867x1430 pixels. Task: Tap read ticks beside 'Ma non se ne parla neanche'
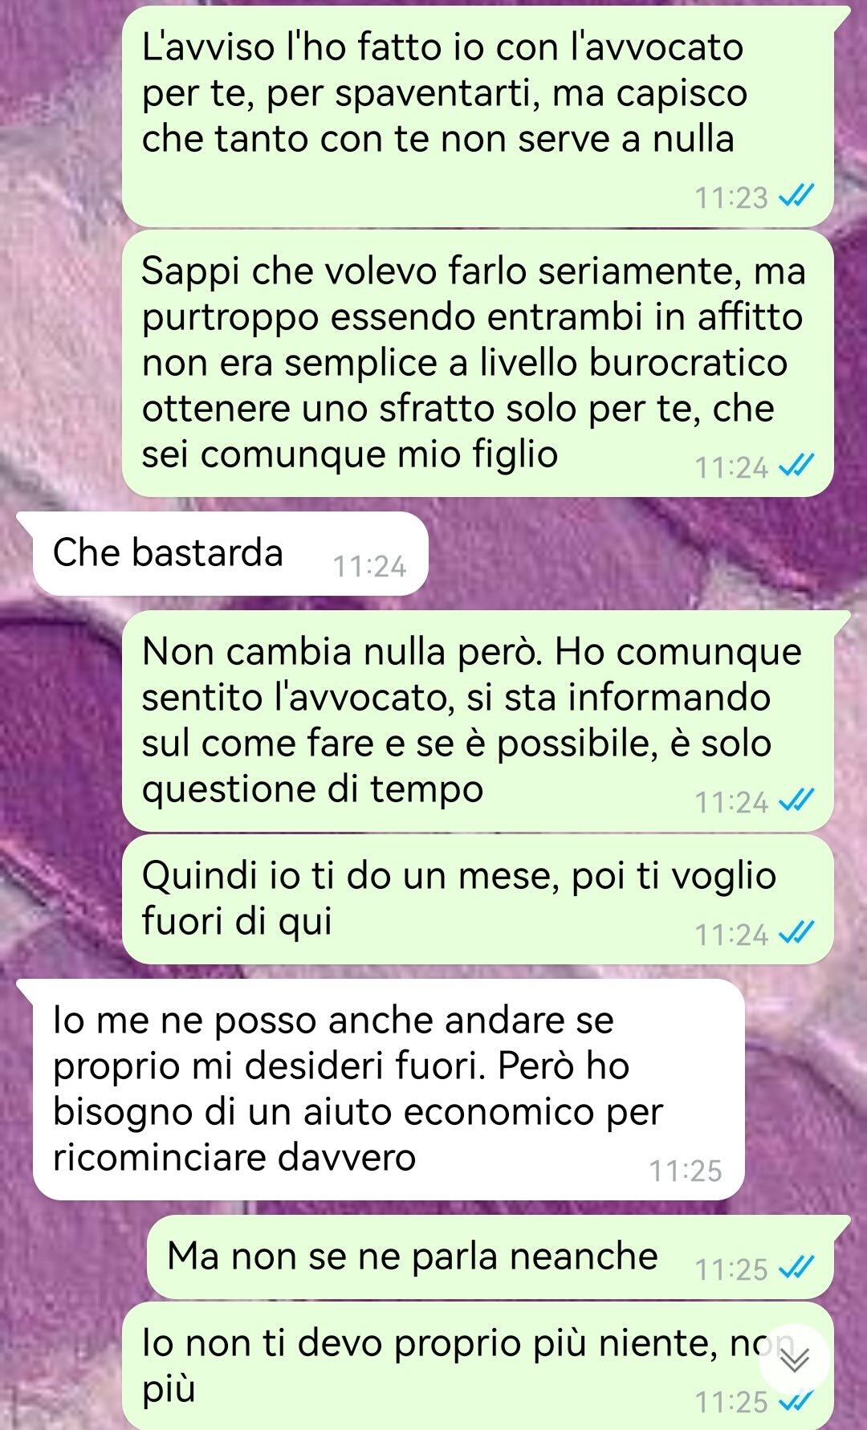click(797, 1268)
